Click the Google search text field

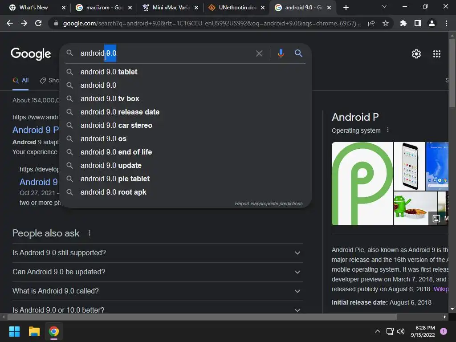[166, 53]
